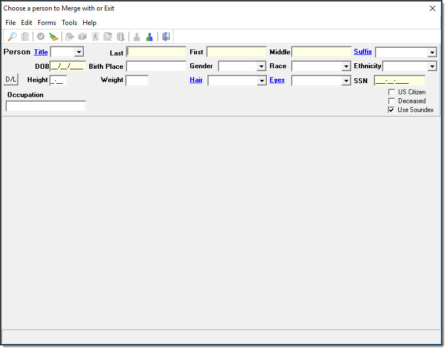Uncheck the Use Soundex checkbox
The width and height of the screenshot is (447, 350).
(x=392, y=110)
